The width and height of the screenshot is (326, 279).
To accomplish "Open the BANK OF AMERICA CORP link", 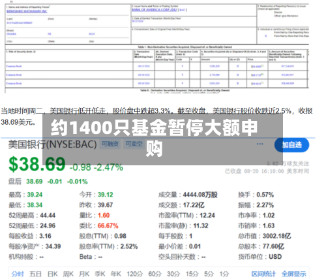I will 155,10.
